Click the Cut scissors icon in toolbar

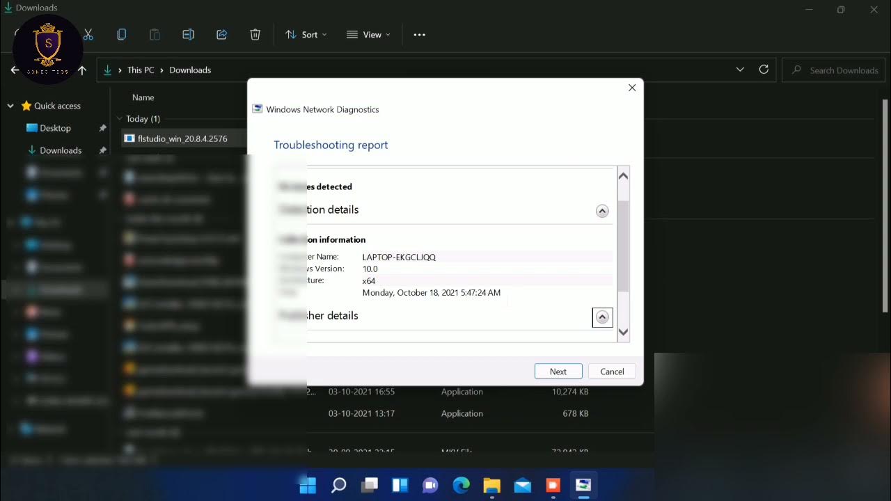point(88,34)
